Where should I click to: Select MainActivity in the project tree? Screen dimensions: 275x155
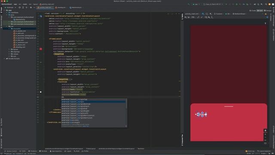tap(20, 19)
